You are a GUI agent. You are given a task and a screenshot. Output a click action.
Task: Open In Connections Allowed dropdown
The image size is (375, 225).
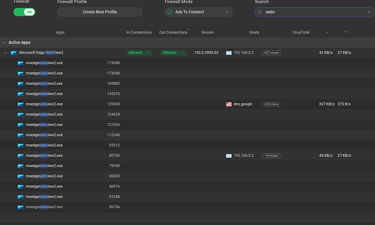tap(139, 53)
